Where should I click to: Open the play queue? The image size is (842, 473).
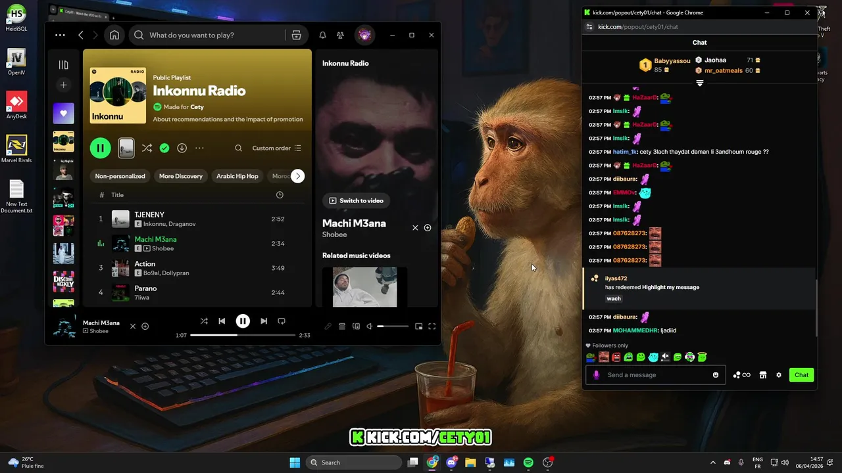coord(342,327)
